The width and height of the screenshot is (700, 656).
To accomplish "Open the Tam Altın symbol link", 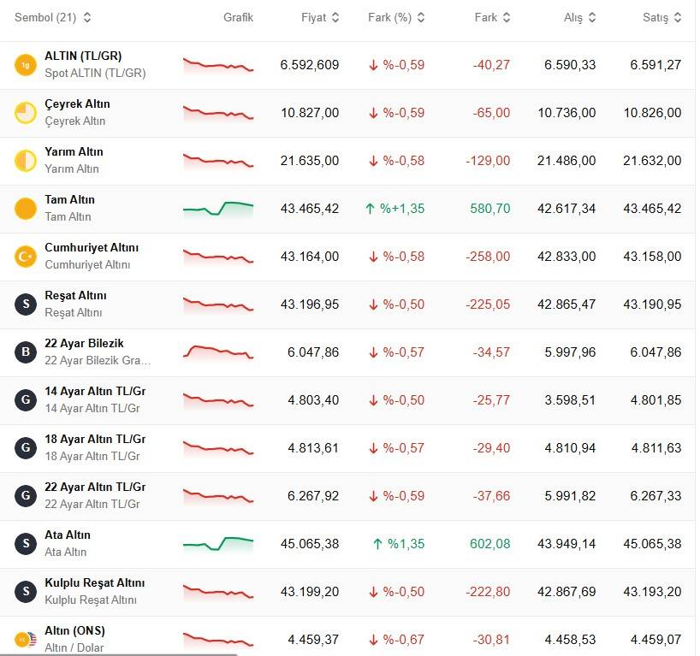I will tap(69, 199).
